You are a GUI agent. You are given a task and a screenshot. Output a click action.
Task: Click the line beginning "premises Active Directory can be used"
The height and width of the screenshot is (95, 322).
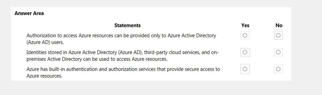pyautogui.click(x=97, y=59)
